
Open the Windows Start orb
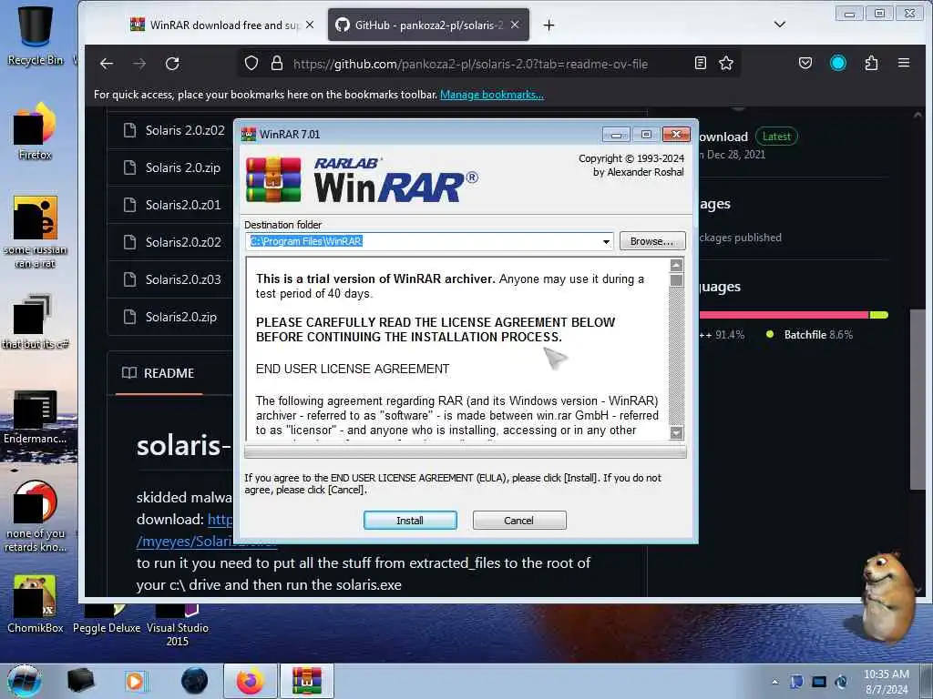25,681
